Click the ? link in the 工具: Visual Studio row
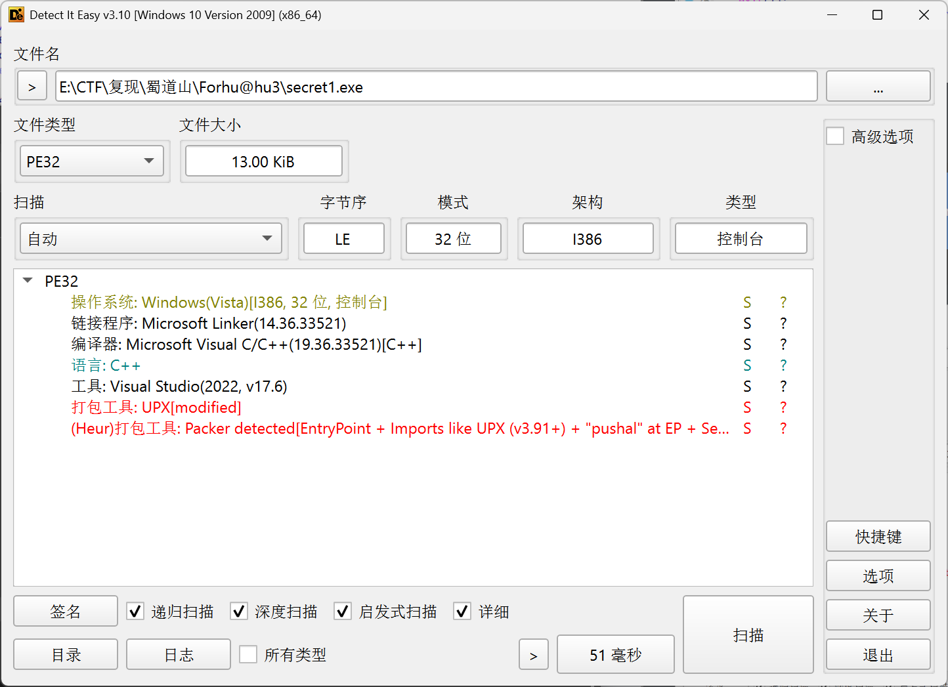The image size is (948, 687). (783, 386)
